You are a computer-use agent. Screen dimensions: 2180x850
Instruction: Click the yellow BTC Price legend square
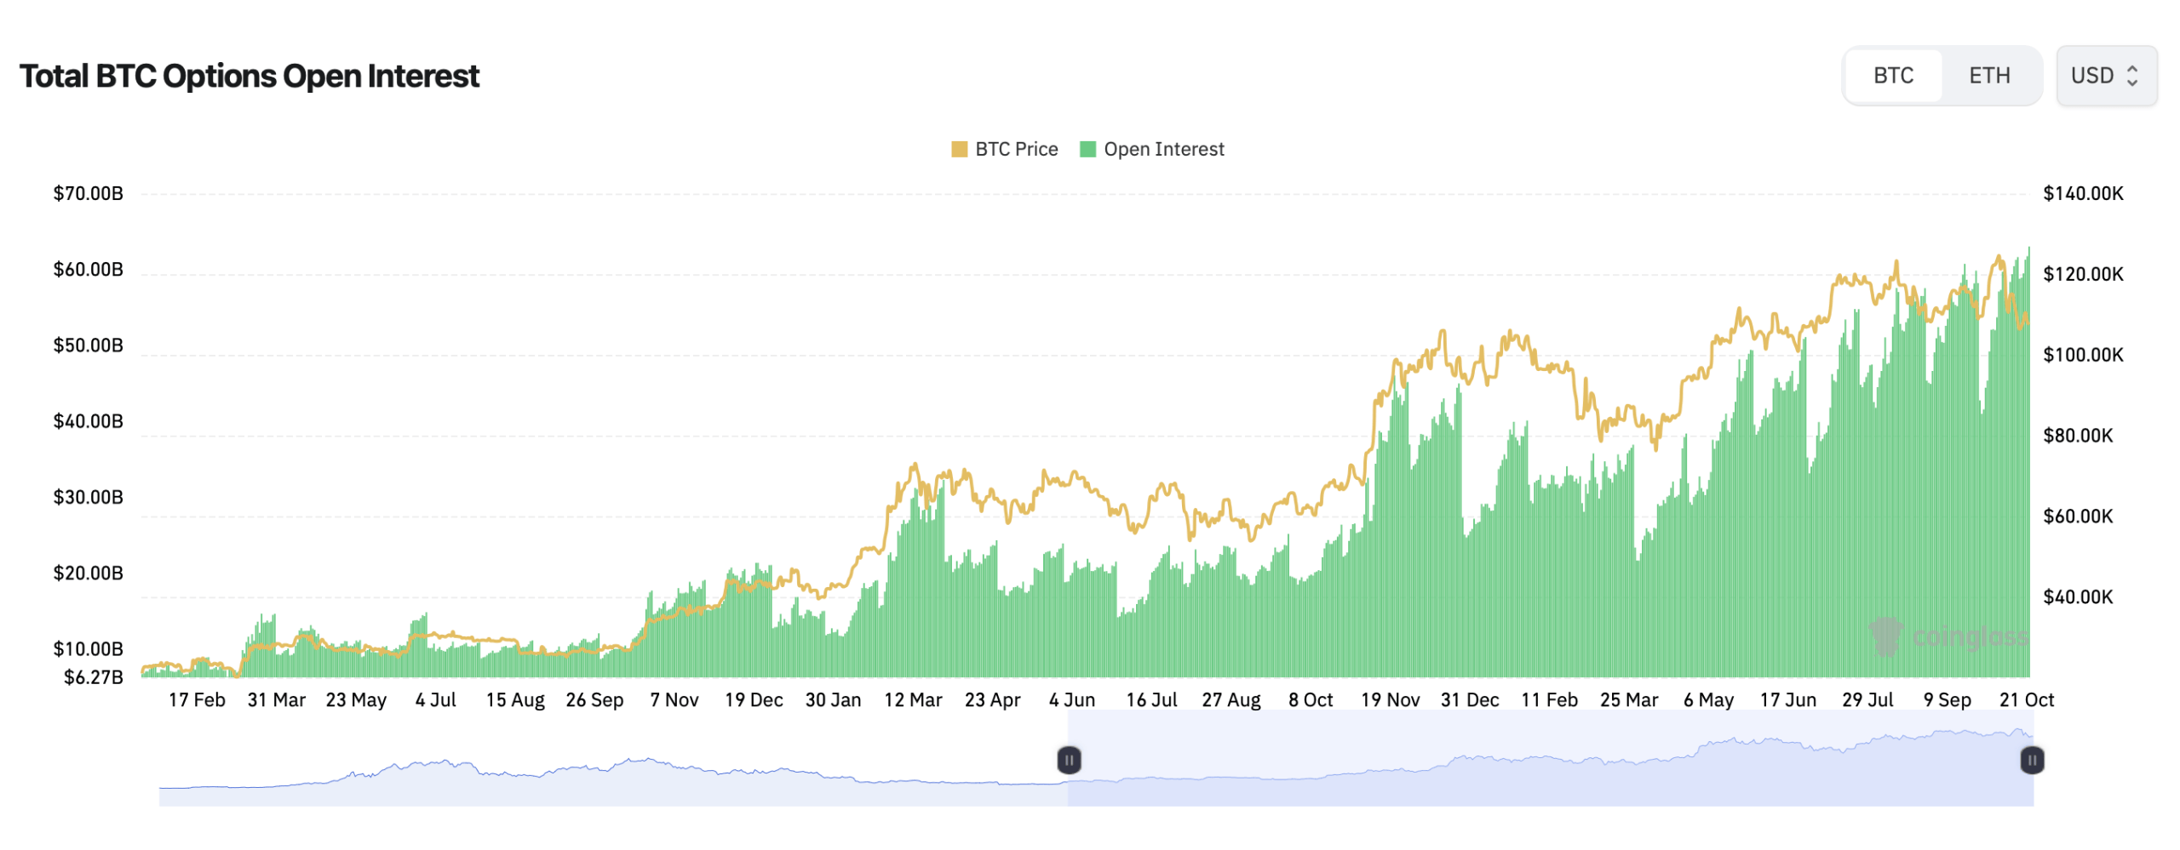(x=958, y=149)
